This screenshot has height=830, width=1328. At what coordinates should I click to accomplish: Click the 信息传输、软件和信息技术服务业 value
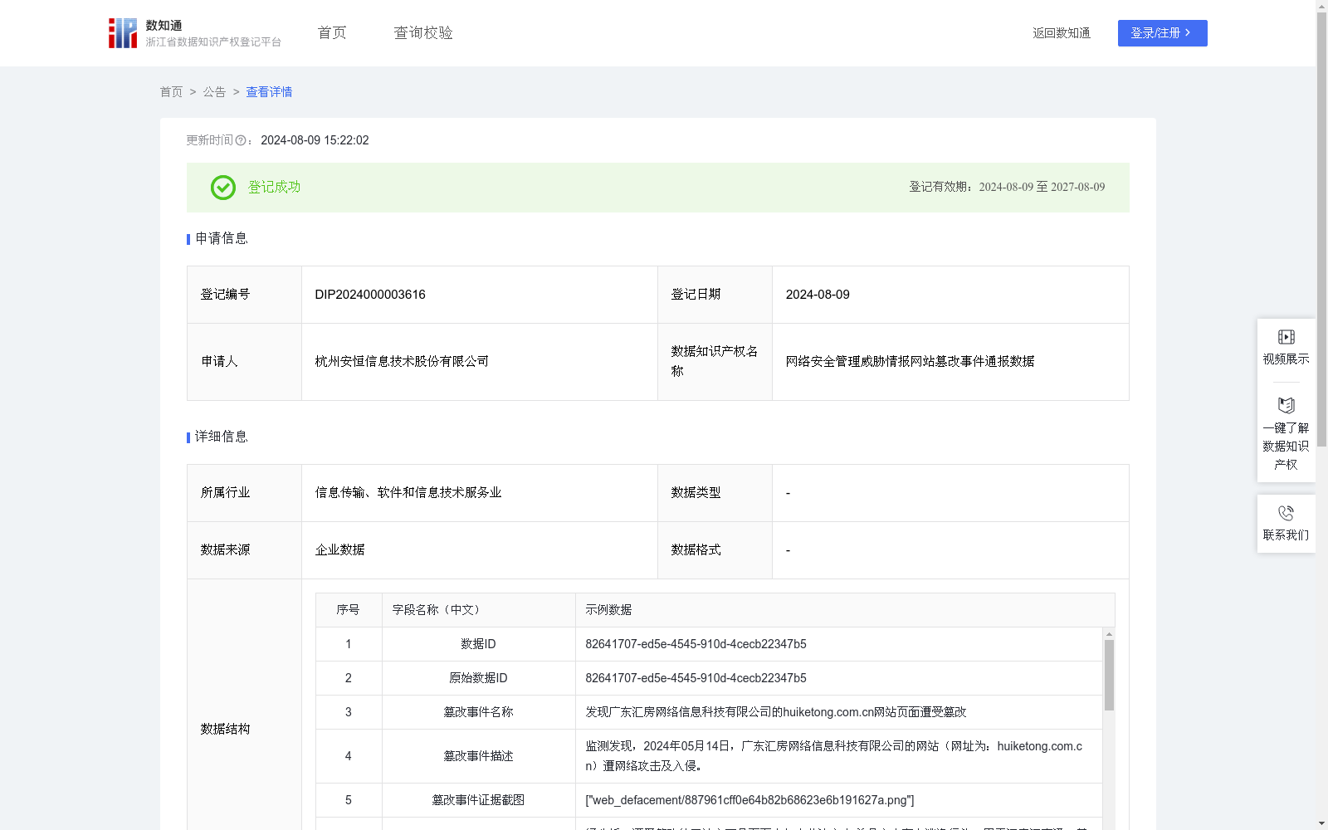[408, 493]
